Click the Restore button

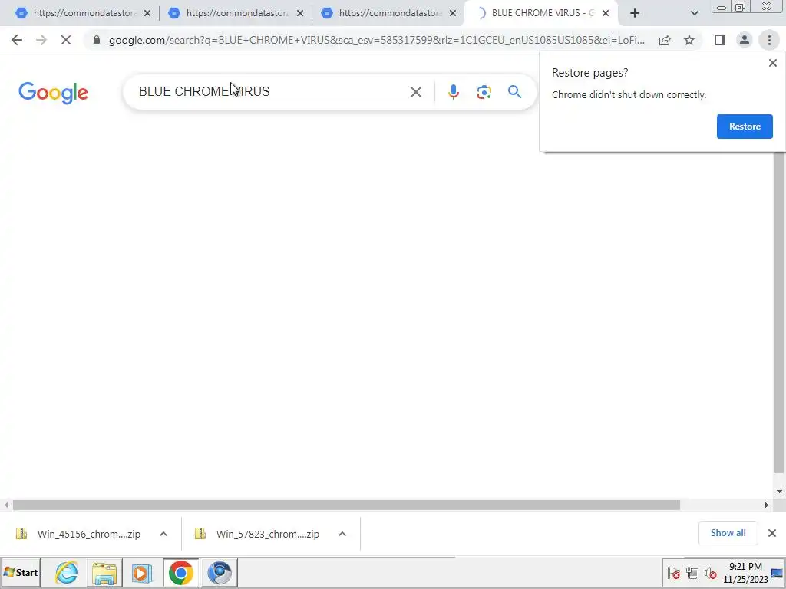click(745, 127)
